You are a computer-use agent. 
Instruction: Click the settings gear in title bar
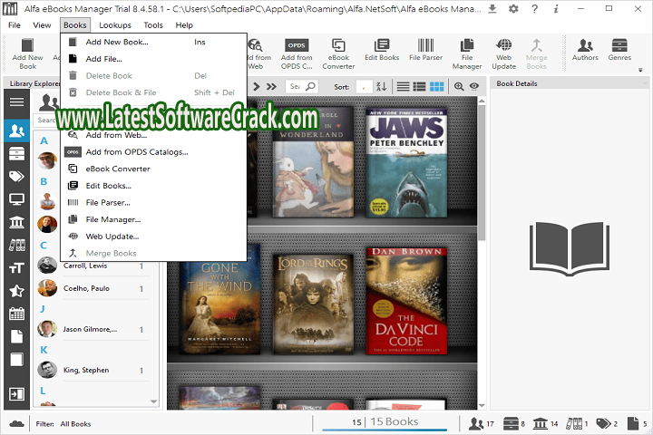[513, 9]
